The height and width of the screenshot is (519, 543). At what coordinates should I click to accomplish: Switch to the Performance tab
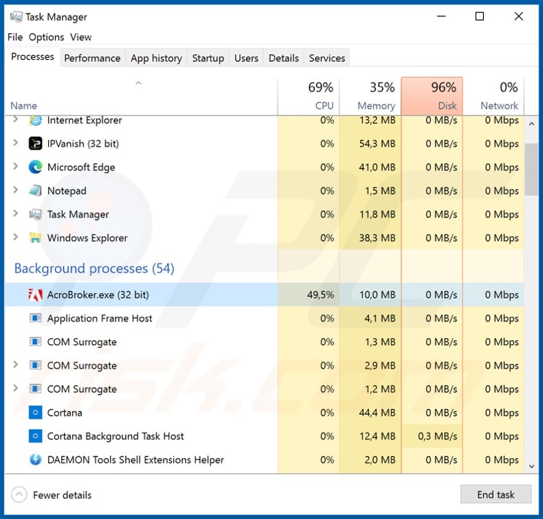pos(92,58)
